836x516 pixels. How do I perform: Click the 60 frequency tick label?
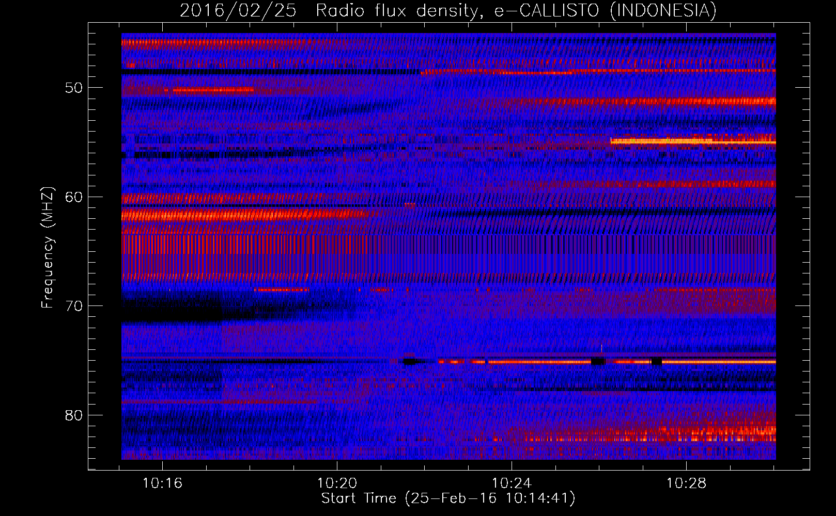point(73,197)
